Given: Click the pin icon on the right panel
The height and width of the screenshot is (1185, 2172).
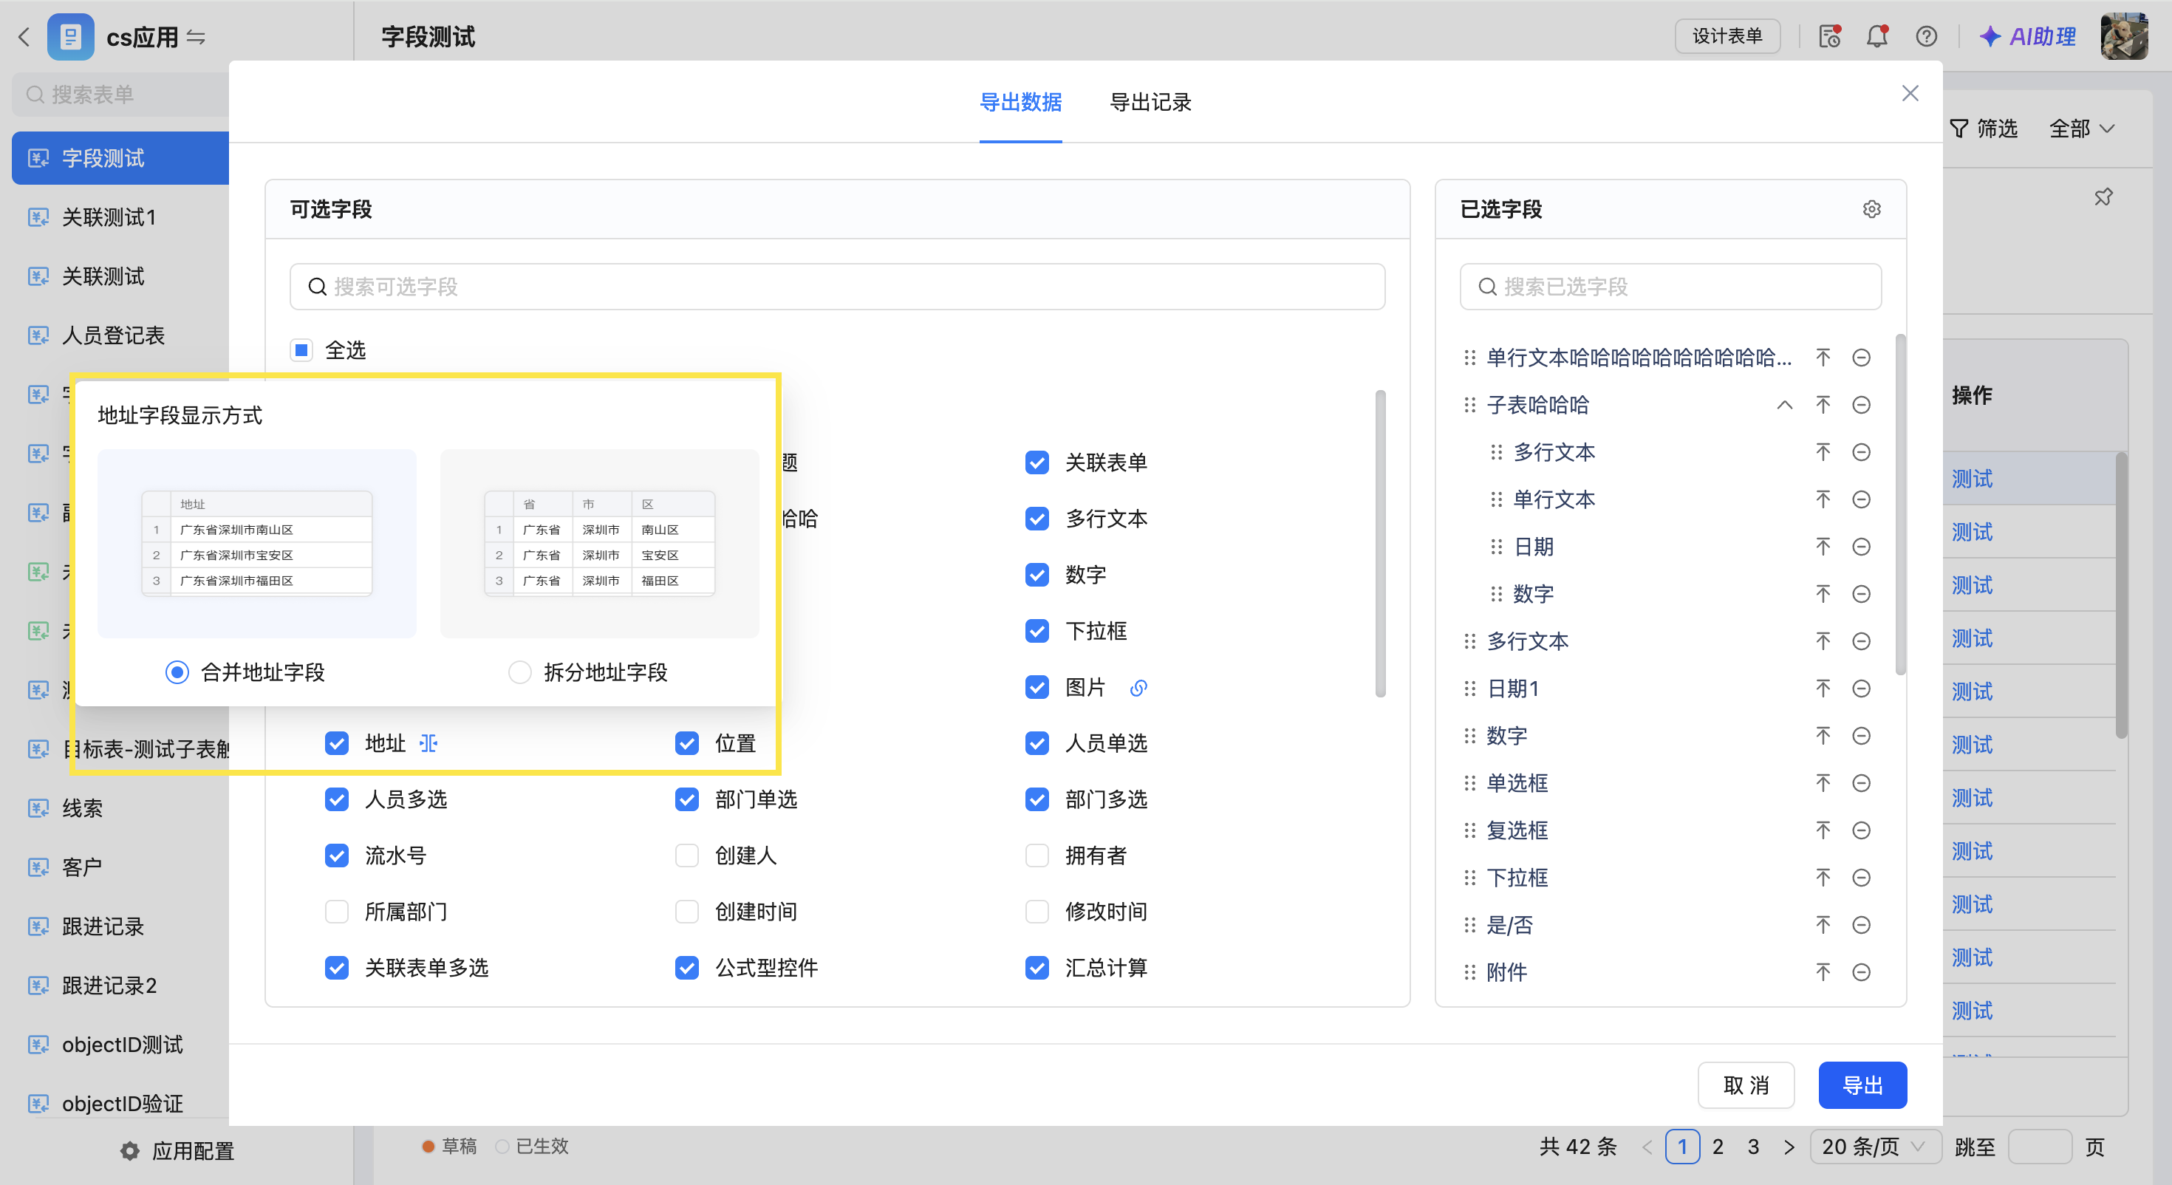Looking at the screenshot, I should [2103, 197].
